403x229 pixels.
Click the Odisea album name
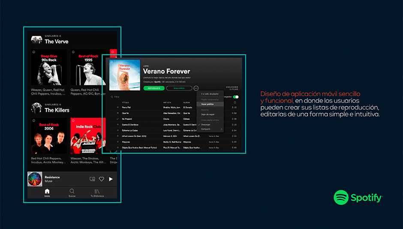186,119
